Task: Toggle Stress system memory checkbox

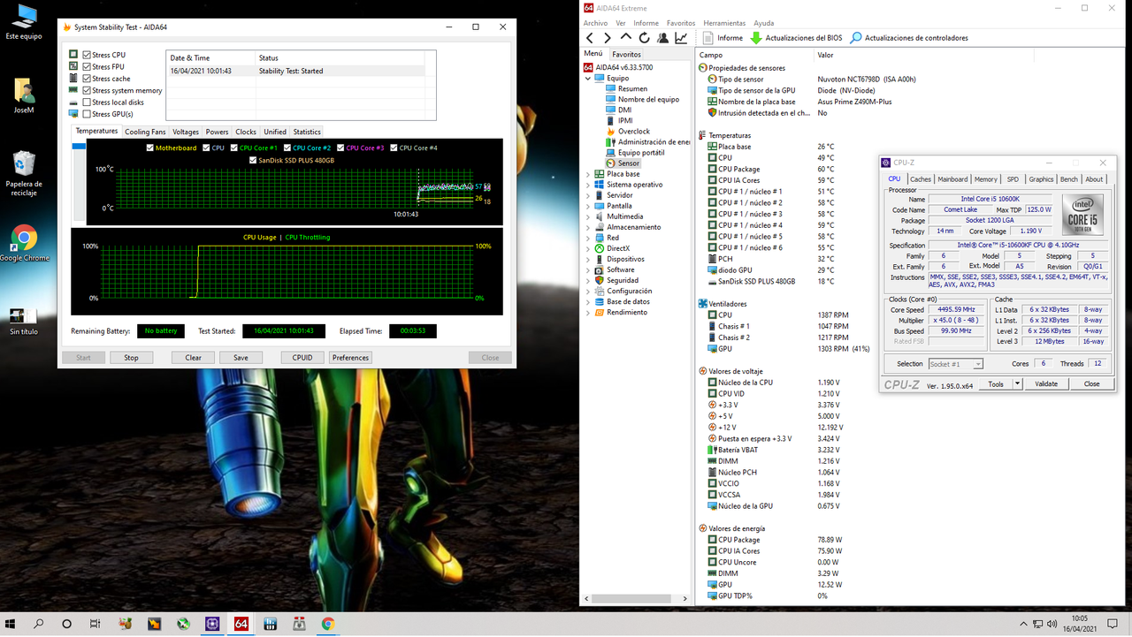Action: pos(87,90)
